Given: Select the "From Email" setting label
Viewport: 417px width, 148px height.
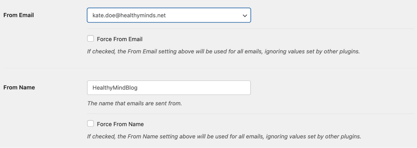Looking at the screenshot, I should [x=19, y=15].
